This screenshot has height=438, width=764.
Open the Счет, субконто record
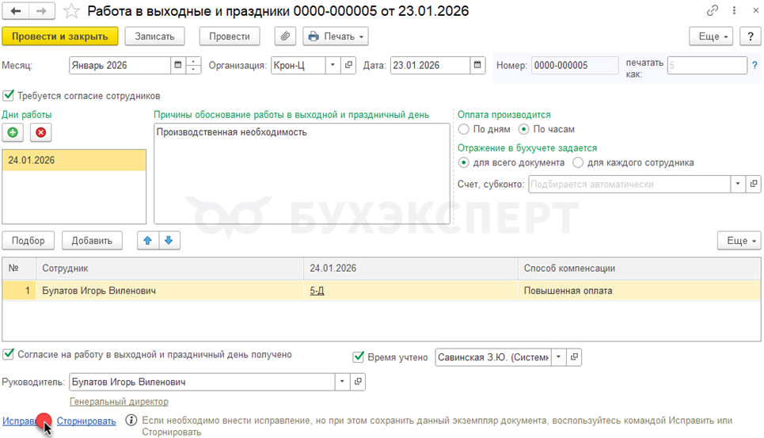coord(753,185)
